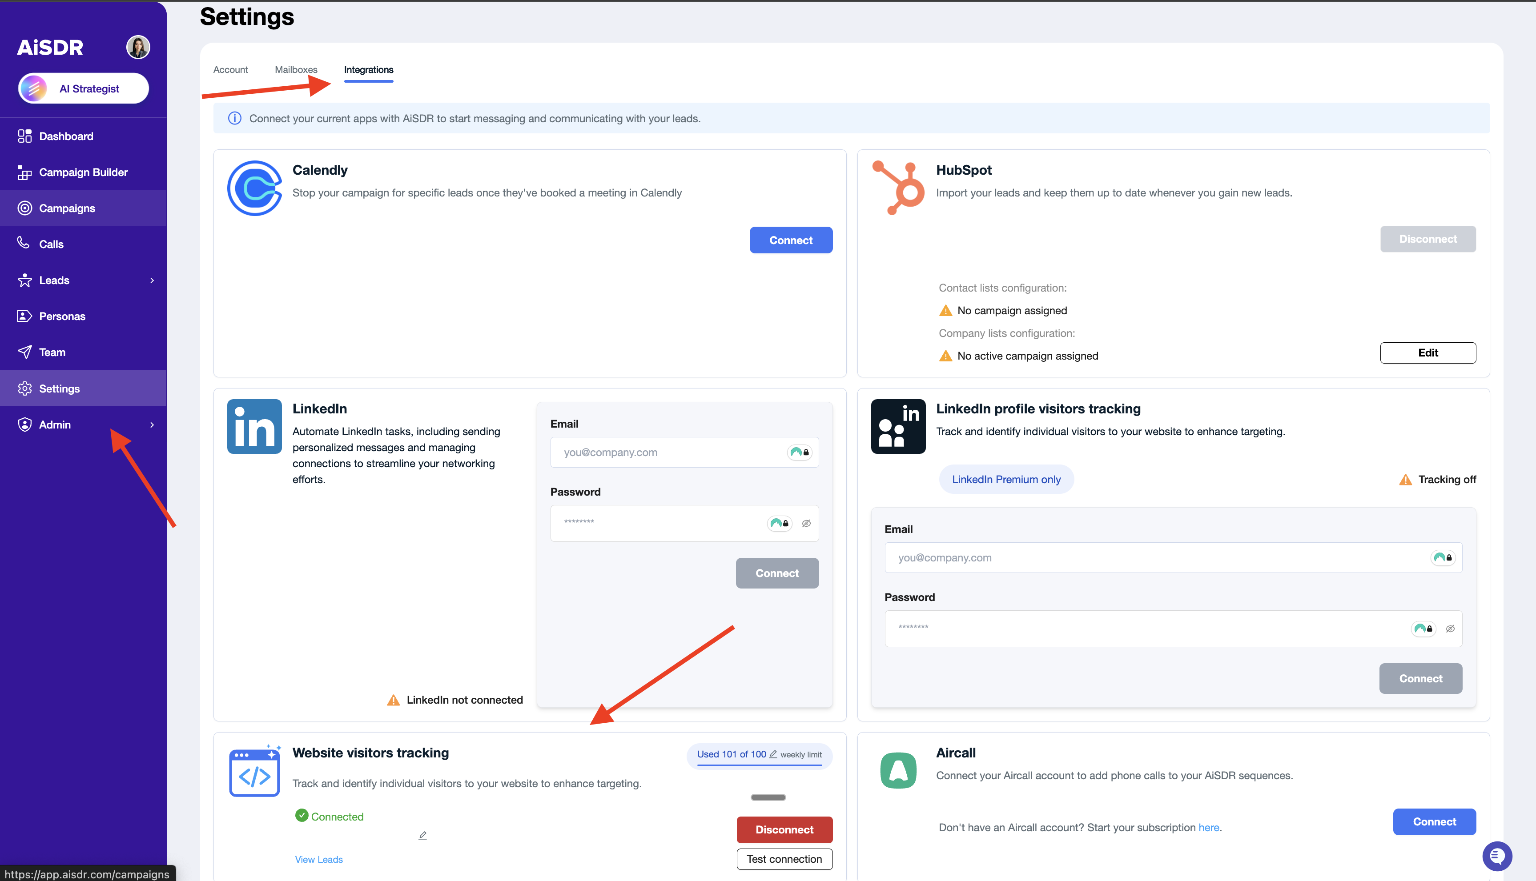
Task: Click the 'Used 101 of 100' usage text
Action: pyautogui.click(x=731, y=754)
